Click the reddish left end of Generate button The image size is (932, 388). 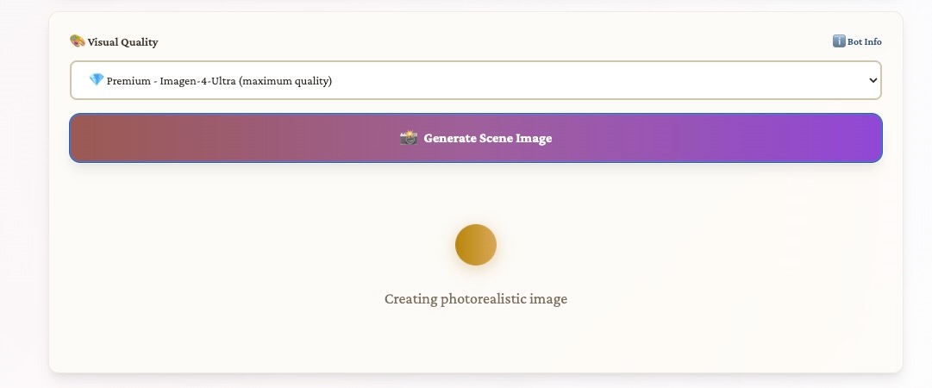click(103, 138)
